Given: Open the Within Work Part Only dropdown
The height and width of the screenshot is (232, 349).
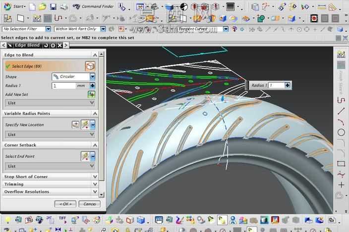Looking at the screenshot, I should (103, 29).
